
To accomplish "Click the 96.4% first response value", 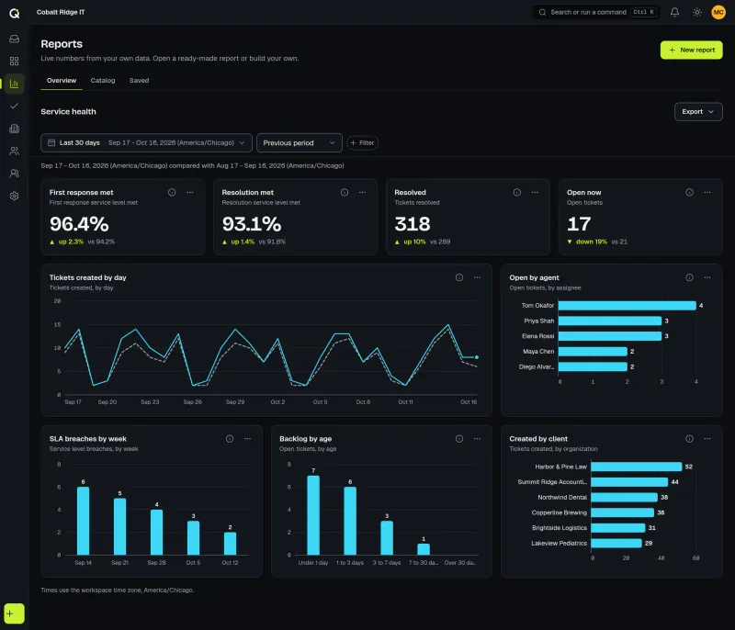I will click(79, 224).
